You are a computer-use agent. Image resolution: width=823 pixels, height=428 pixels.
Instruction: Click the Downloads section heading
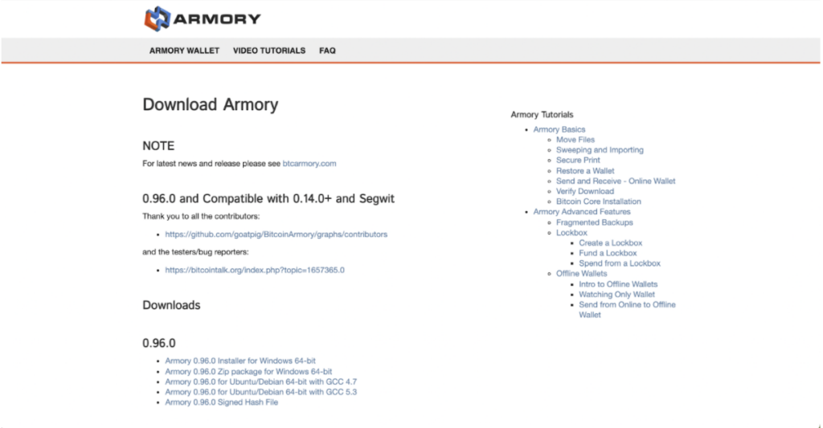point(172,305)
